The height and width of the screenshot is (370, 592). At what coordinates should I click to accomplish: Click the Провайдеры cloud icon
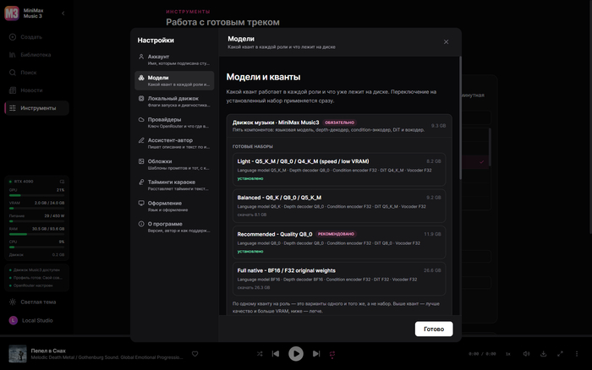click(x=141, y=120)
